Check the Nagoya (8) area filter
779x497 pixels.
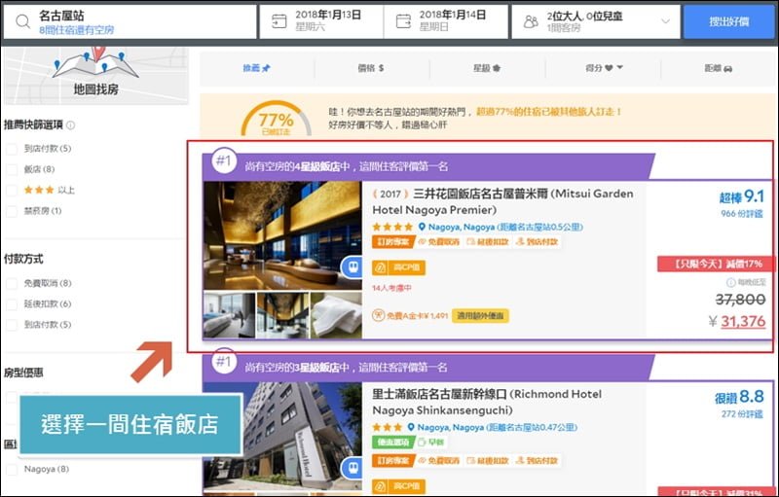[x=12, y=469]
